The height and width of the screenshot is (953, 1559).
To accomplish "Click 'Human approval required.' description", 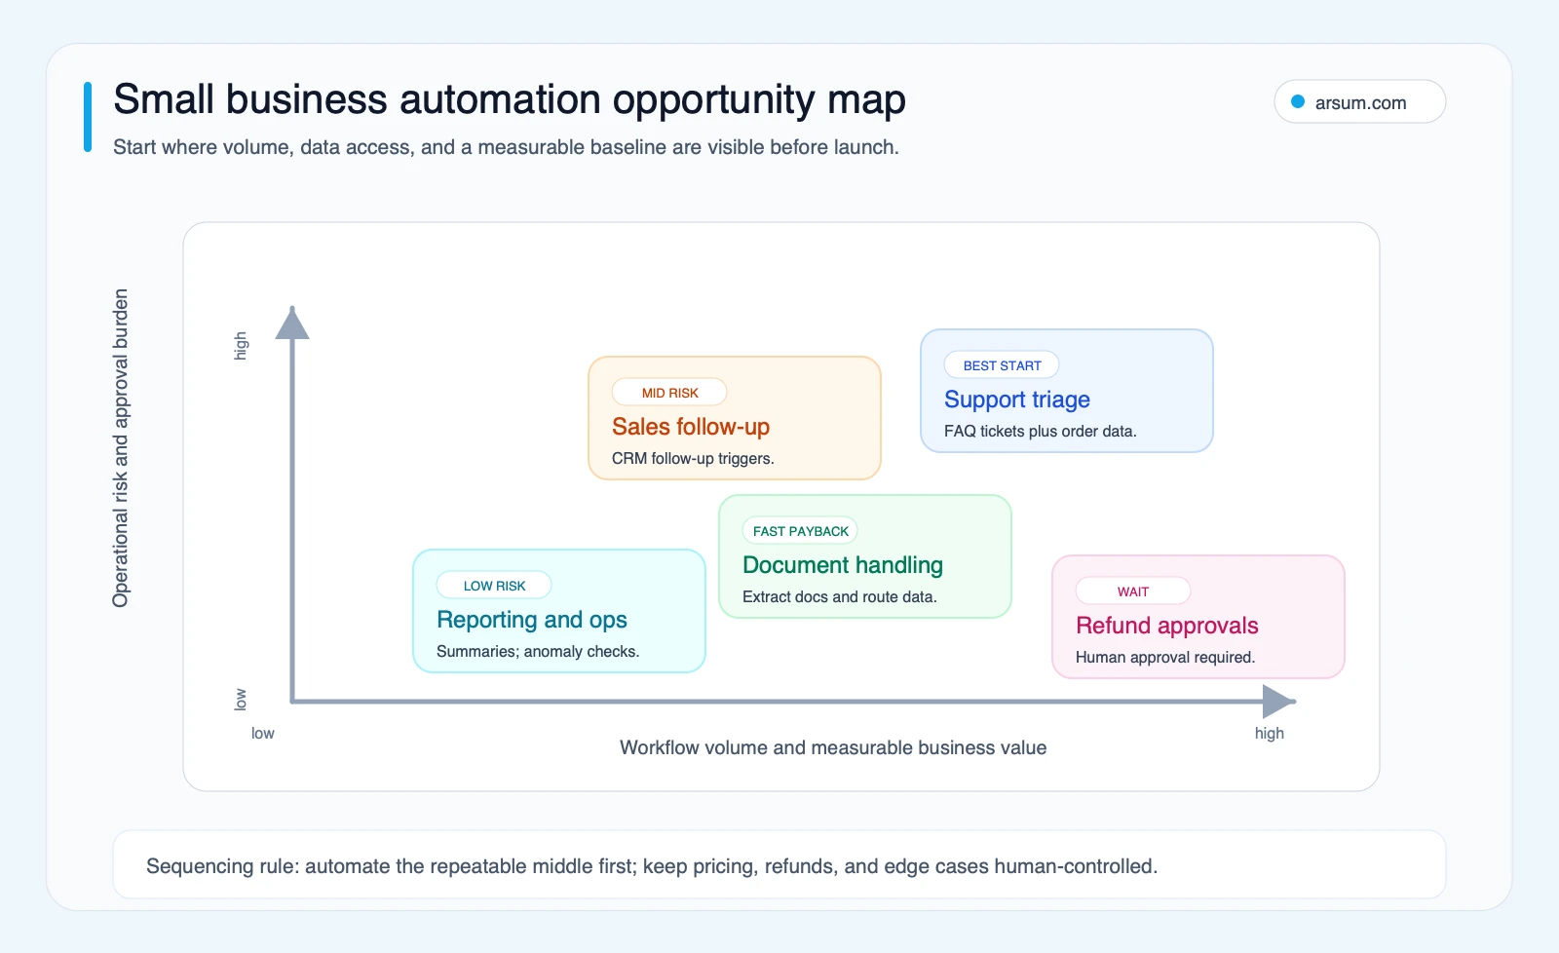I will pyautogui.click(x=1165, y=657).
